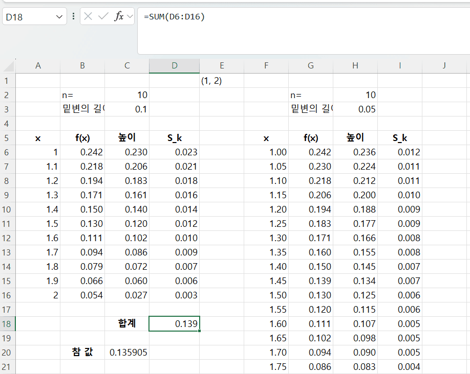Screen dimensions: 470x374
Task: Select column J header
Action: pos(444,65)
